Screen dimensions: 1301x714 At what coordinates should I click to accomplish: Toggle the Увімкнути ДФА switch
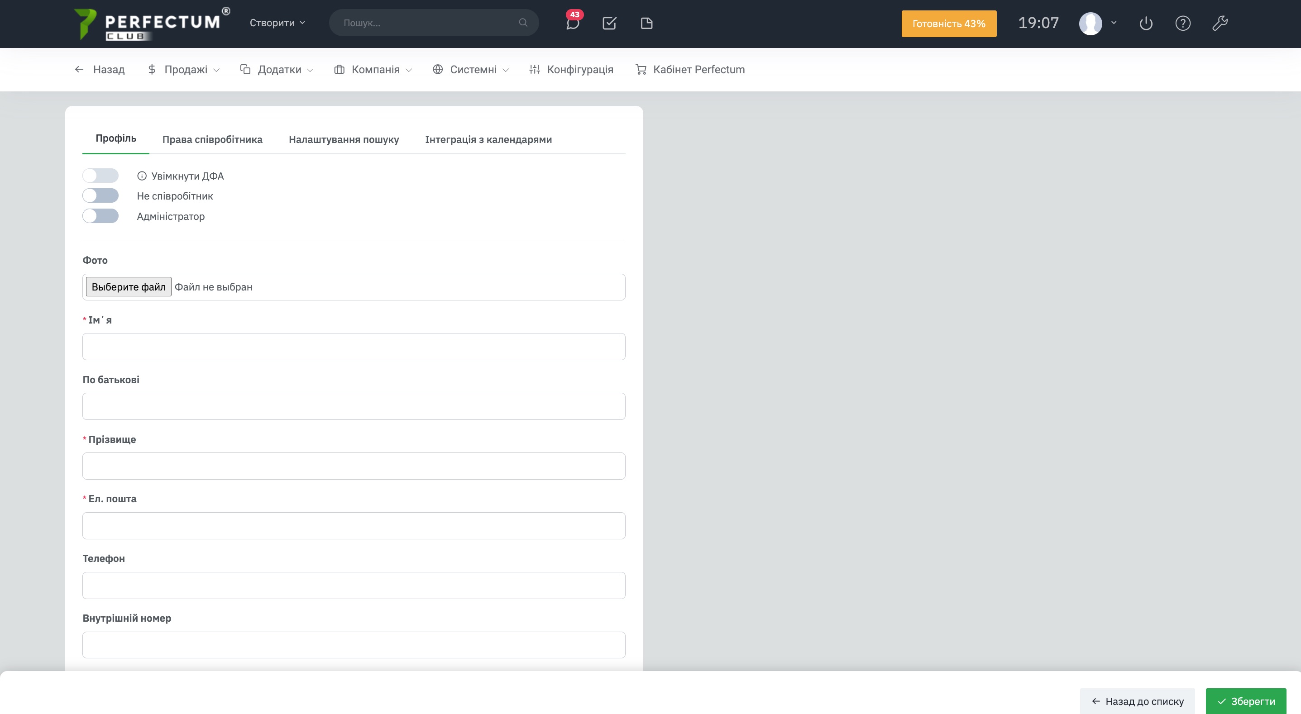coord(100,176)
